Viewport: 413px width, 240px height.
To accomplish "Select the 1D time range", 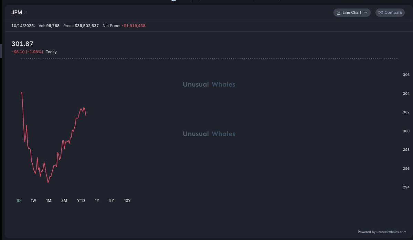I will [x=19, y=201].
